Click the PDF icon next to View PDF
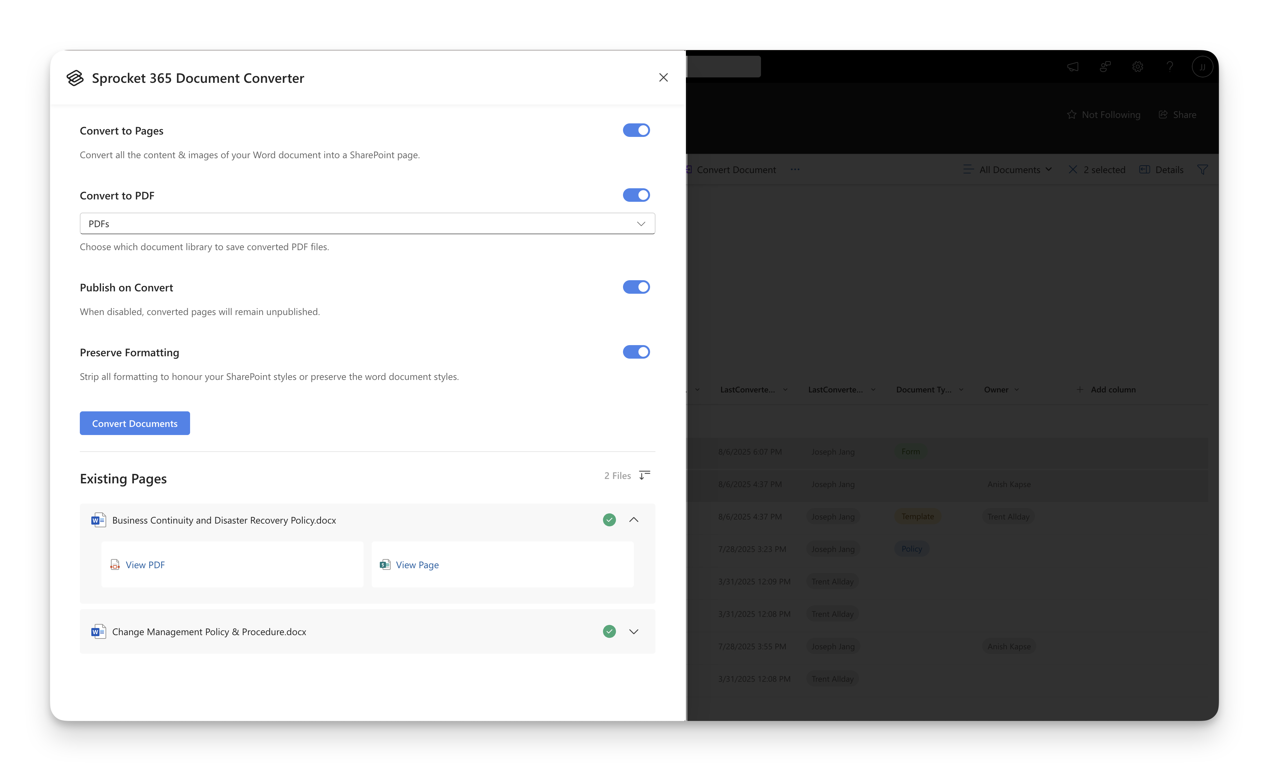Image resolution: width=1269 pixels, height=771 pixels. (115, 564)
